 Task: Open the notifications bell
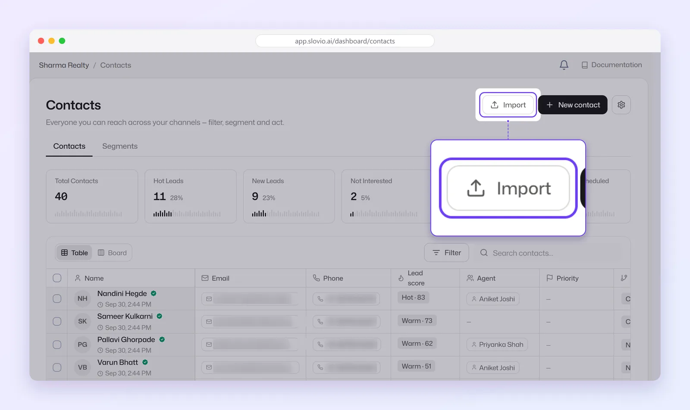coord(564,65)
